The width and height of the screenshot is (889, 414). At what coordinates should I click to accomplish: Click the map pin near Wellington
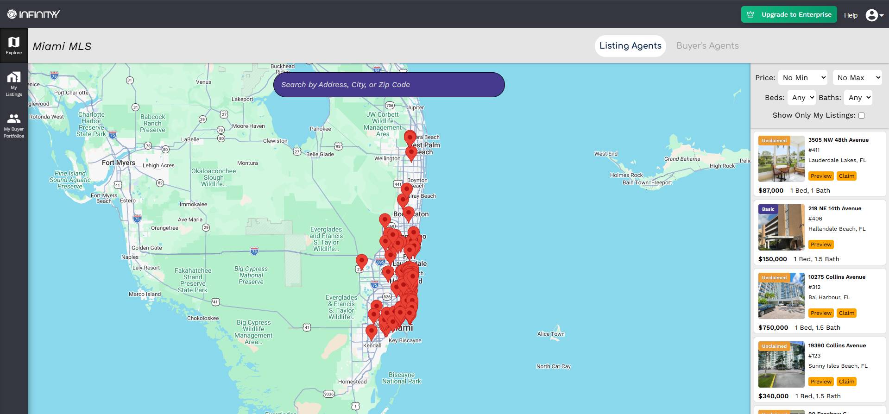point(411,153)
